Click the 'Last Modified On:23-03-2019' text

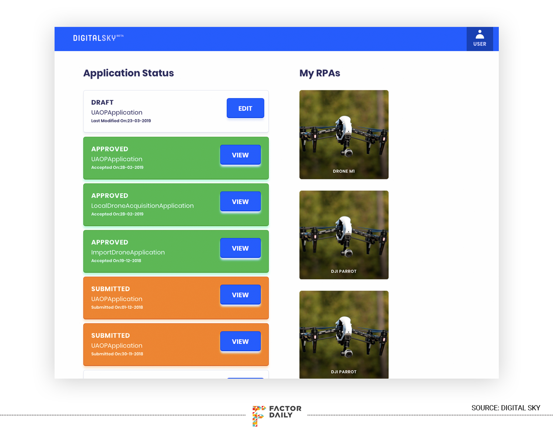pyautogui.click(x=121, y=121)
